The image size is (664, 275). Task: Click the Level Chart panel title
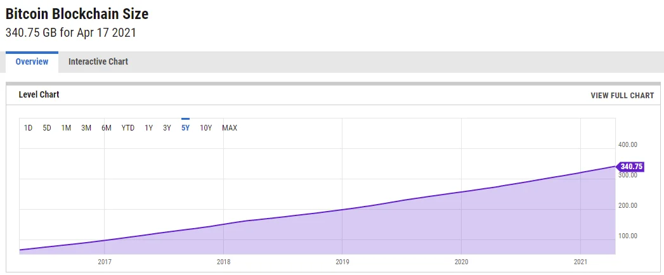[39, 95]
